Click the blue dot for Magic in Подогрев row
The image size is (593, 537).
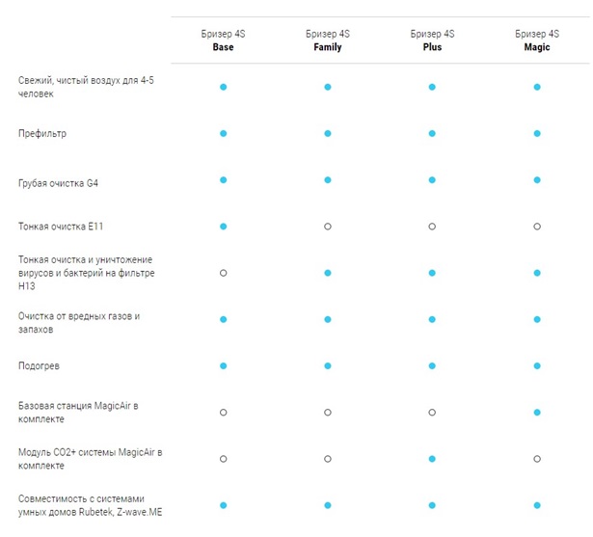pos(537,366)
